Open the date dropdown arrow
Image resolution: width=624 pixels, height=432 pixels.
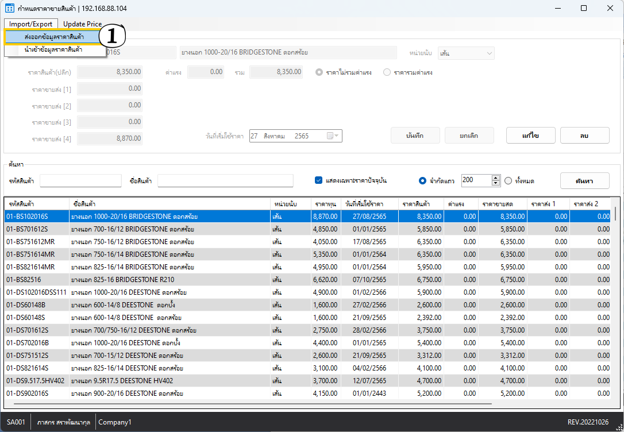point(337,136)
